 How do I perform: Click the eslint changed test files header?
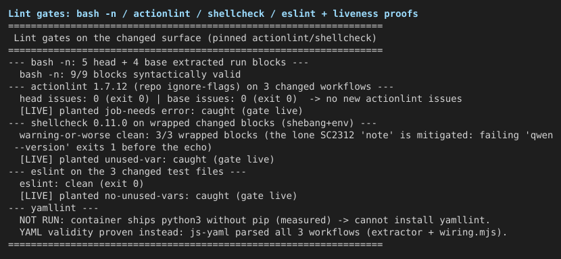coord(127,172)
